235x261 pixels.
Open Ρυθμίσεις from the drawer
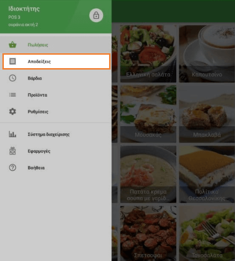pyautogui.click(x=56, y=111)
